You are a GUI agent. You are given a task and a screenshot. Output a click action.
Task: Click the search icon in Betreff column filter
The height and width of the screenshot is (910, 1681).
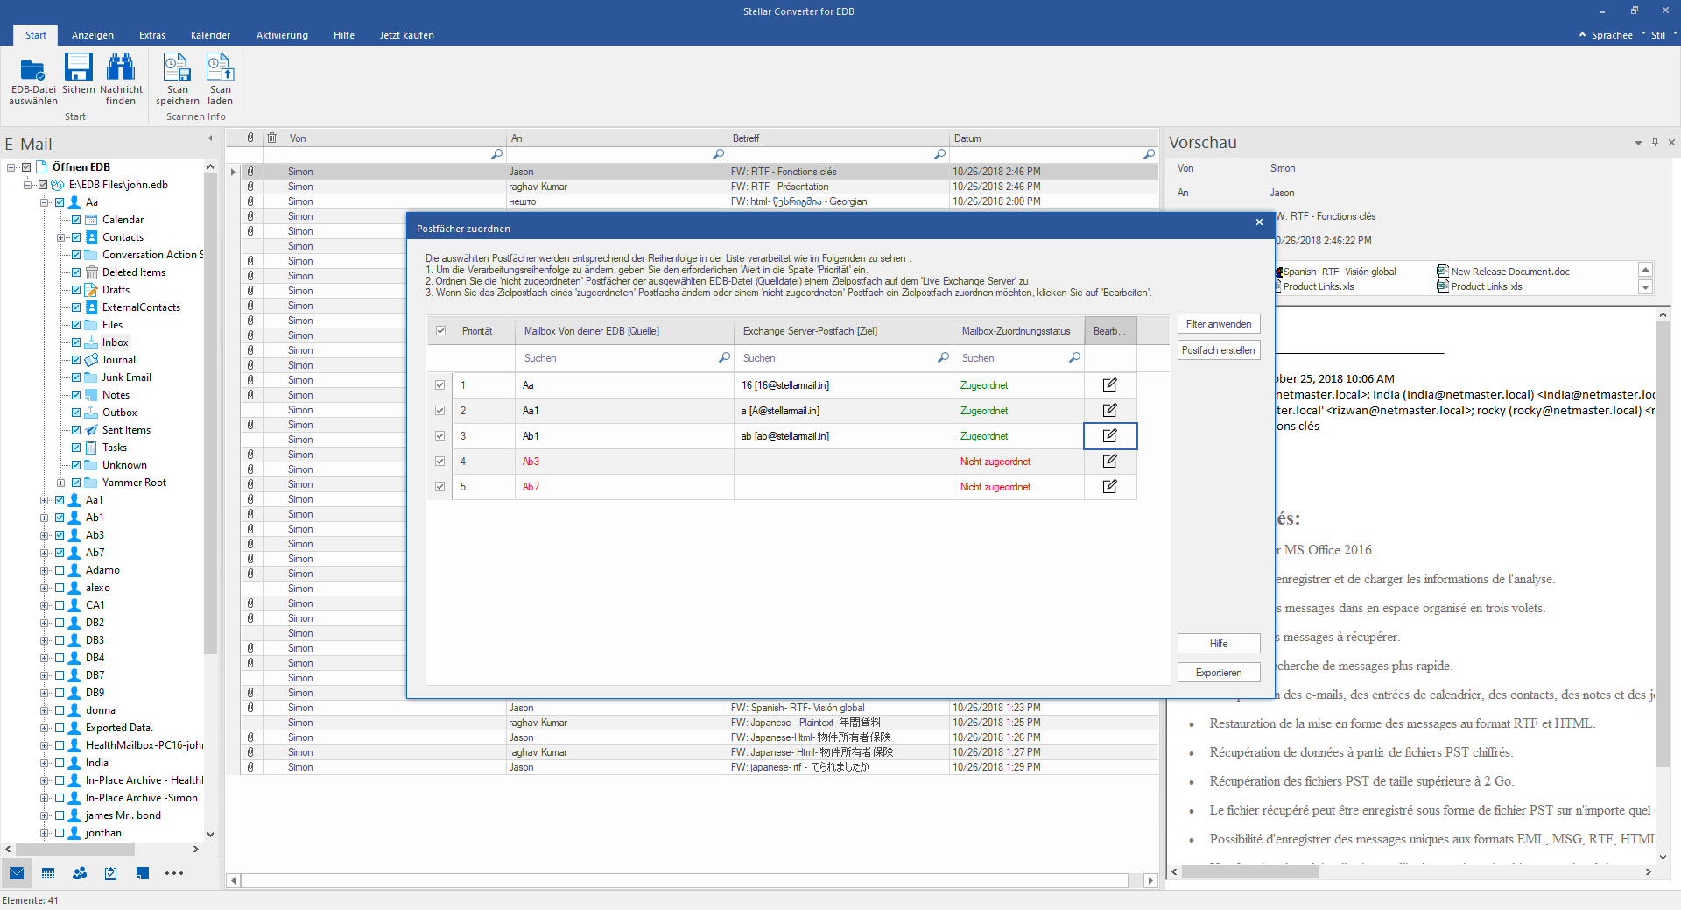(x=939, y=154)
